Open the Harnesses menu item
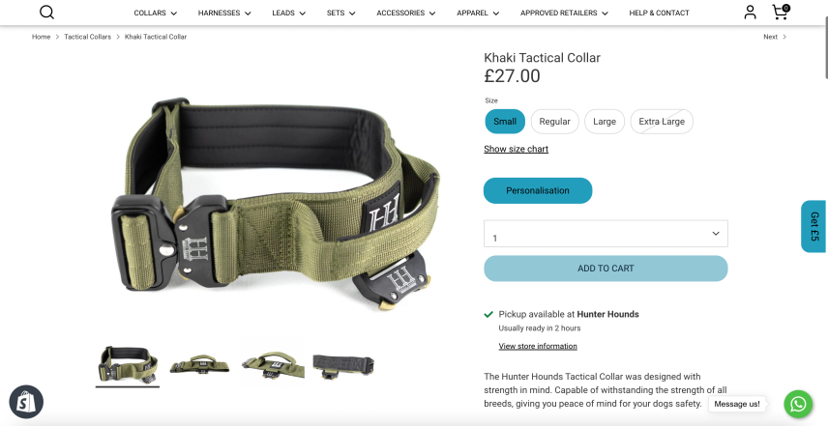Image resolution: width=828 pixels, height=426 pixels. pyautogui.click(x=224, y=13)
